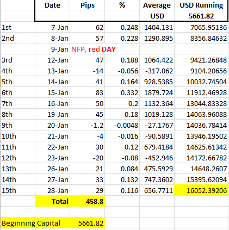The image size is (229, 230).
Task: Select the total pips cell 458.8
Action: (88, 201)
